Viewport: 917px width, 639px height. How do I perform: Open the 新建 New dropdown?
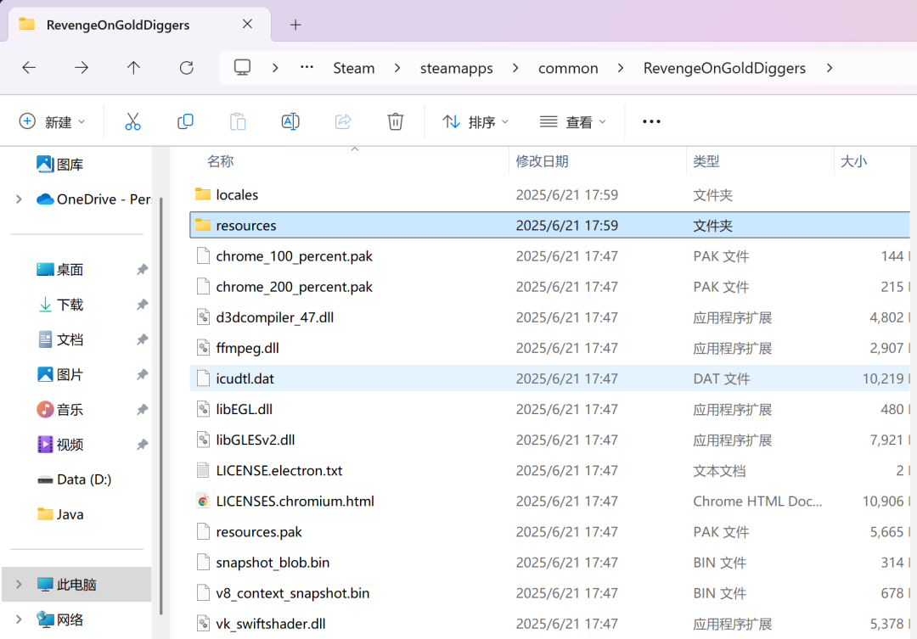pyautogui.click(x=52, y=121)
